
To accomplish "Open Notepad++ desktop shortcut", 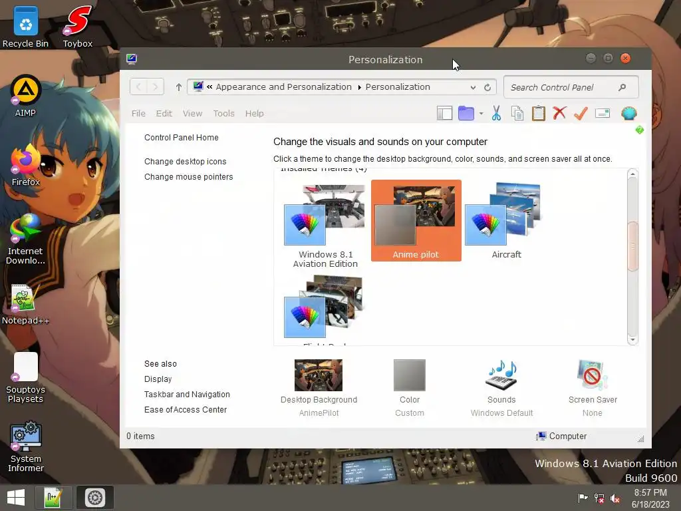I will click(26, 304).
